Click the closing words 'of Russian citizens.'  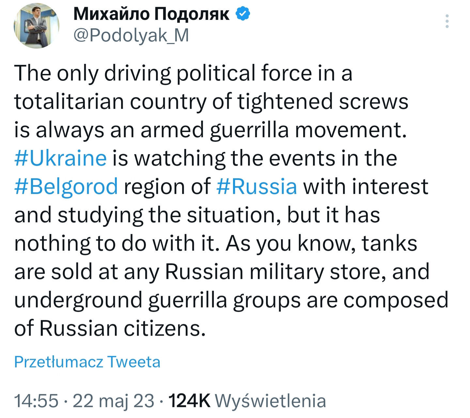[x=110, y=328]
